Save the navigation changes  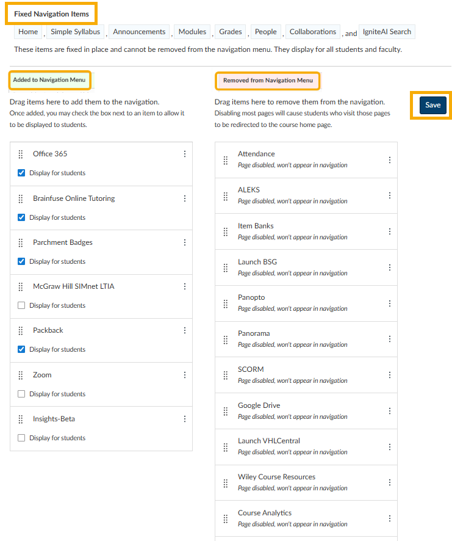432,105
